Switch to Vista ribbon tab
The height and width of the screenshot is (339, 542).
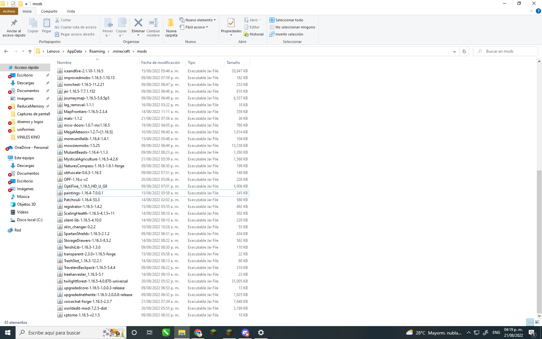tap(71, 11)
